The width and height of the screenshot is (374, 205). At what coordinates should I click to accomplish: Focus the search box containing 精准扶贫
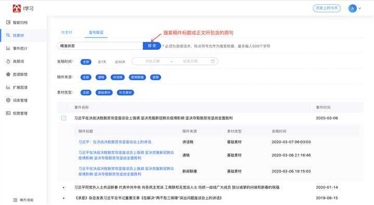tap(100, 46)
